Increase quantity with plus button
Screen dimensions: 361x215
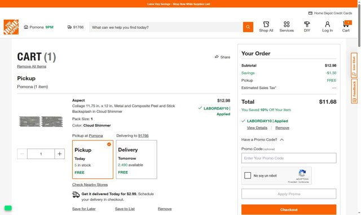60,153
